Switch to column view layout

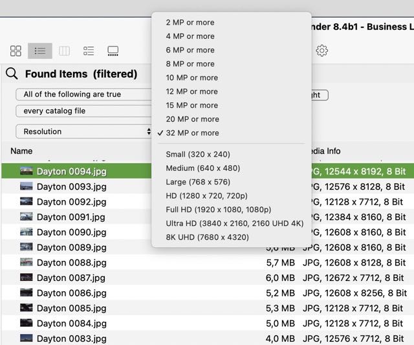64,50
